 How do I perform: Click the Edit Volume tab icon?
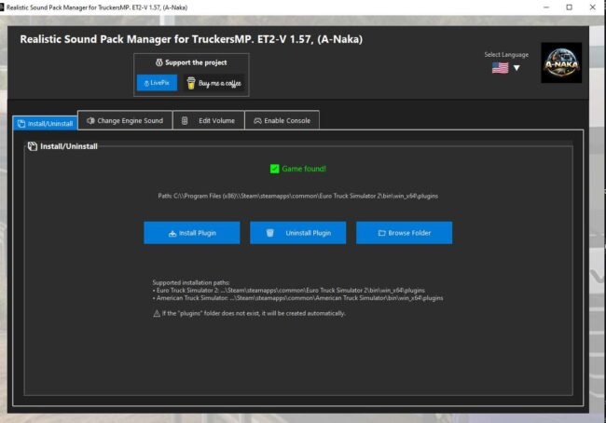(185, 120)
